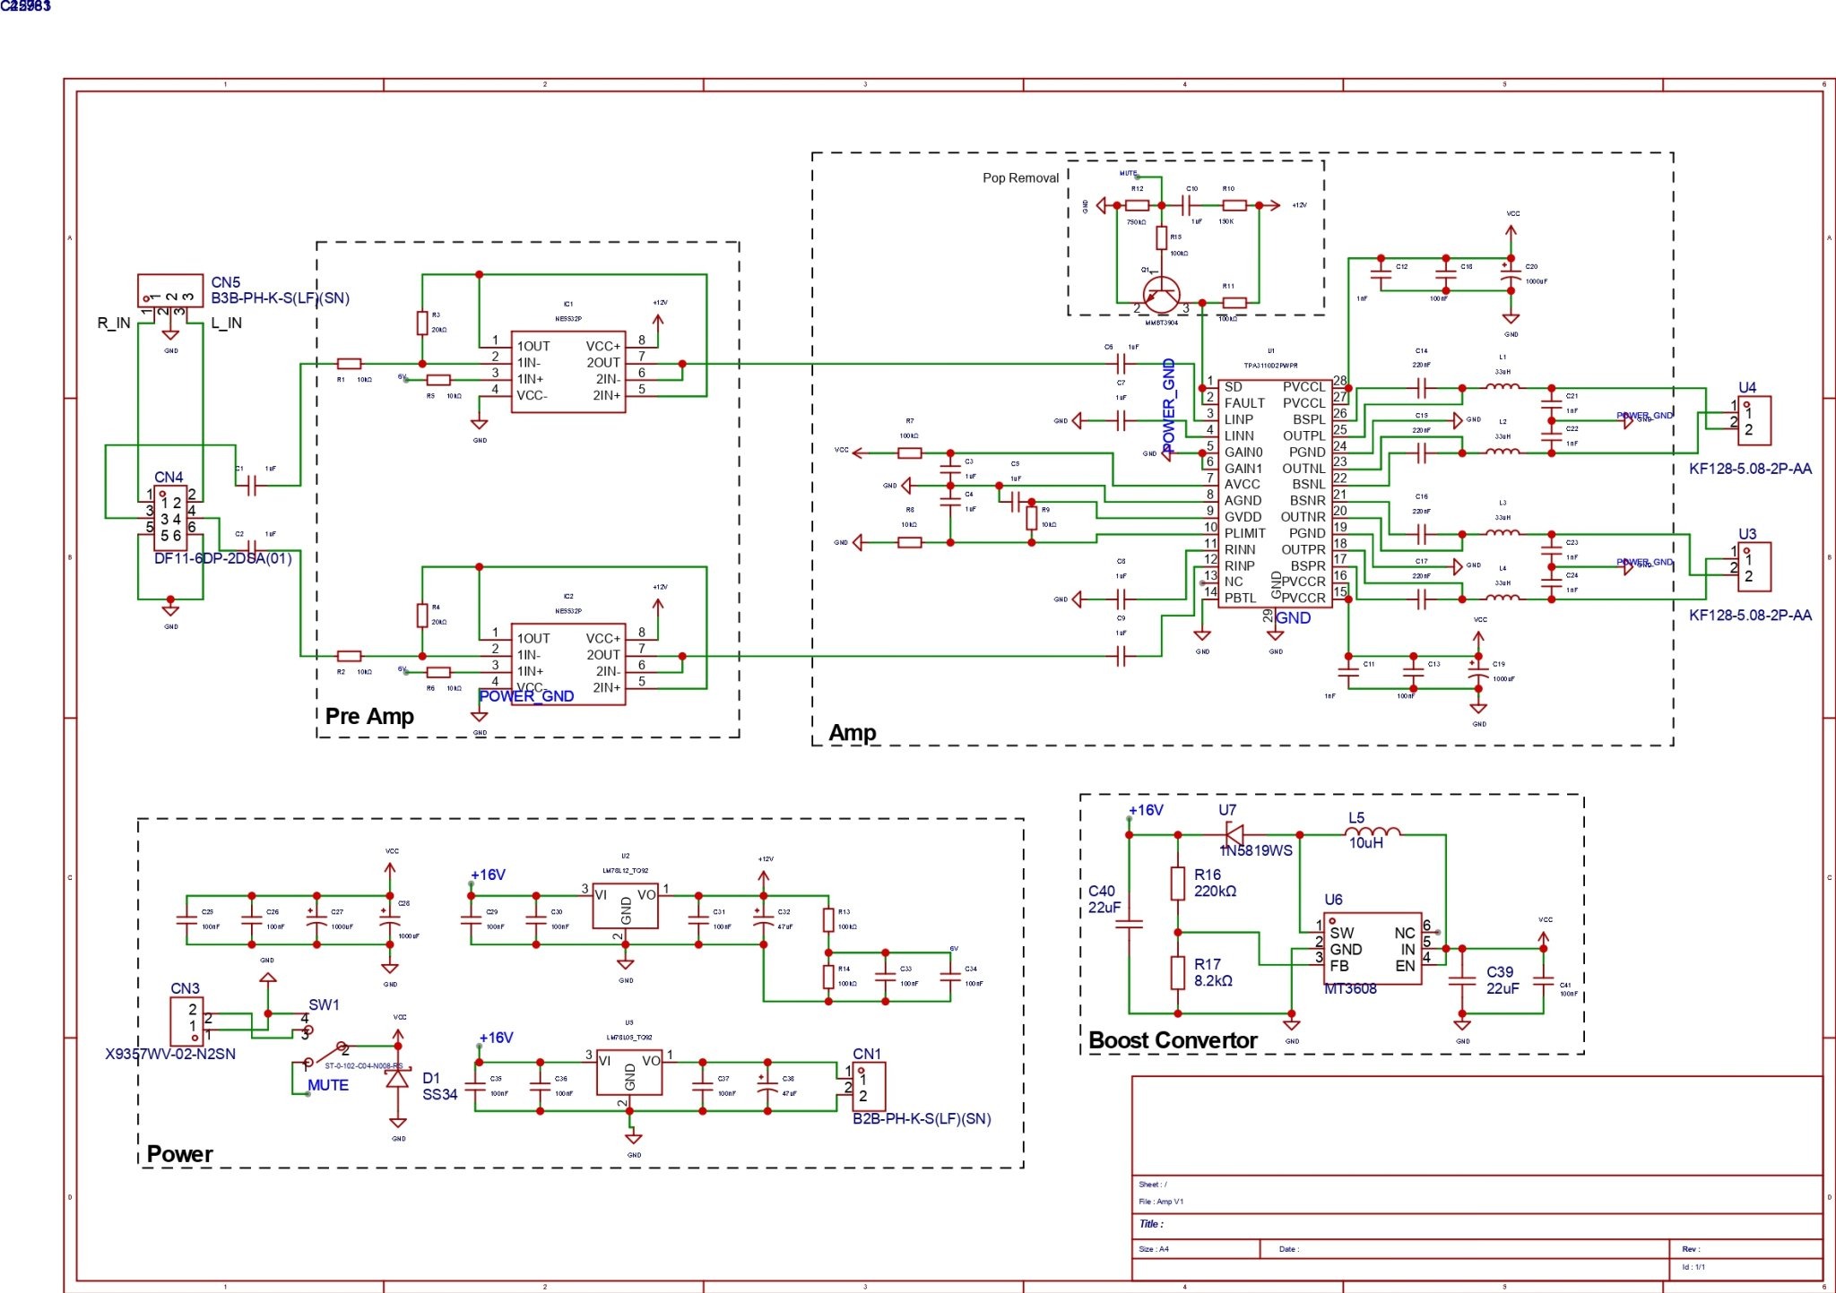The width and height of the screenshot is (1836, 1293).
Task: Click the L_IN net label
Action: tap(226, 323)
